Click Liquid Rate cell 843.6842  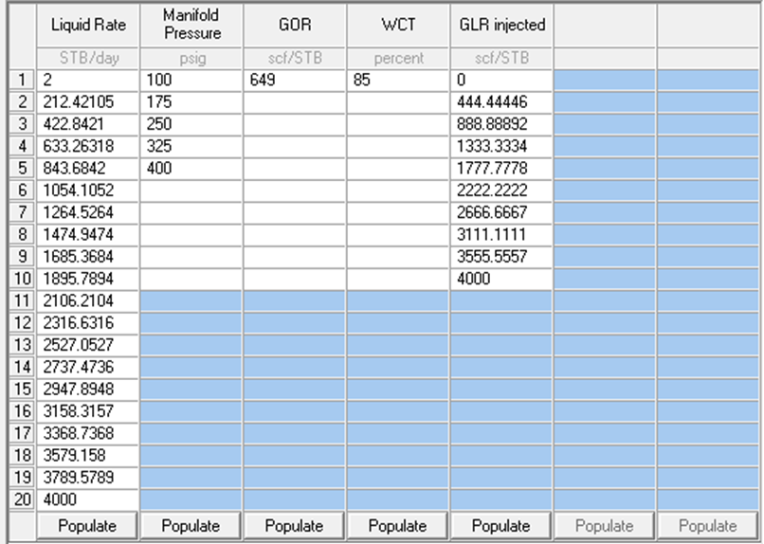point(88,168)
